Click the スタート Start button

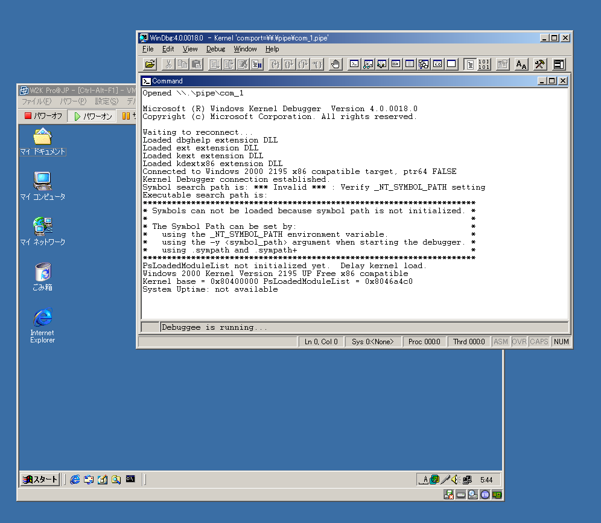pos(40,480)
